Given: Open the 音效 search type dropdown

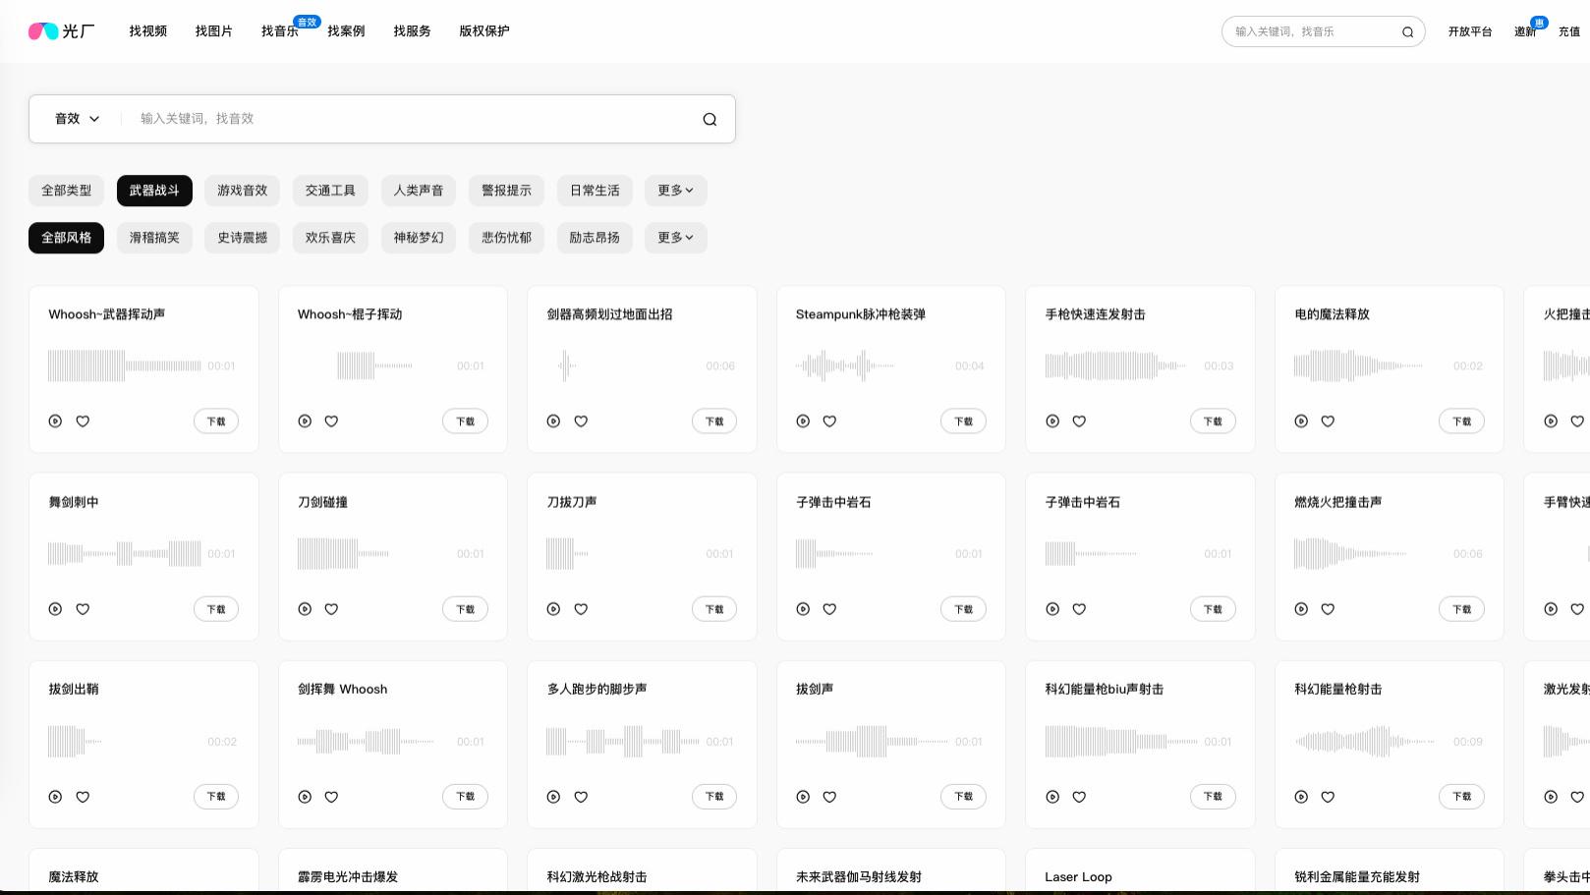Looking at the screenshot, I should (77, 119).
